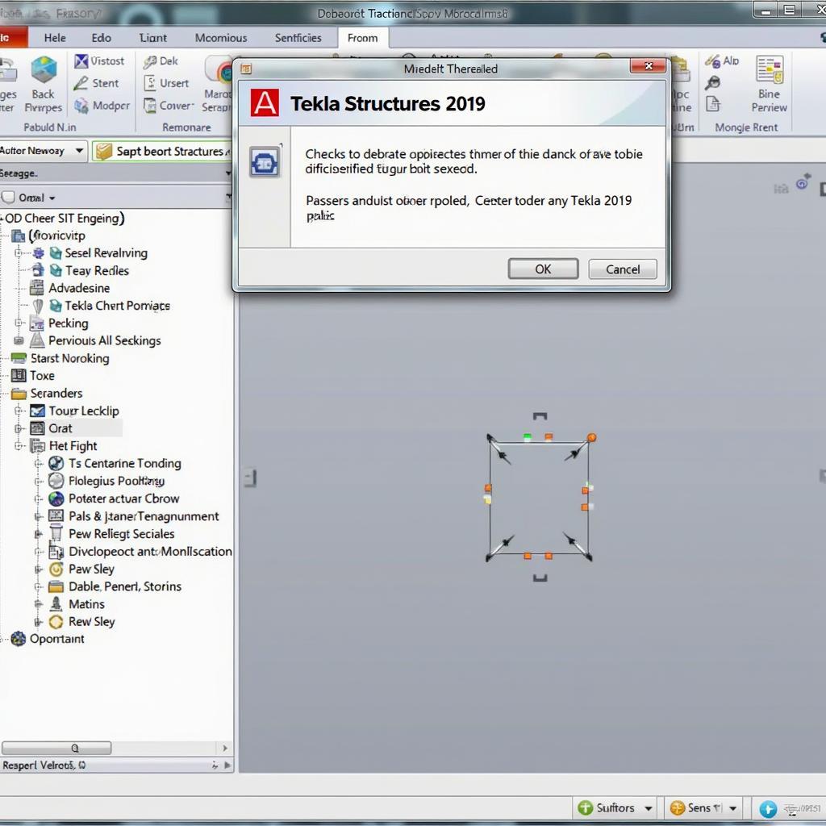Screen dimensions: 826x826
Task: Click the Sapt beort Structures button
Action: tap(161, 151)
